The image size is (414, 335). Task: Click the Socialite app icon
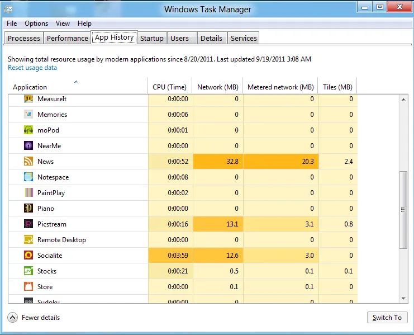[28, 255]
